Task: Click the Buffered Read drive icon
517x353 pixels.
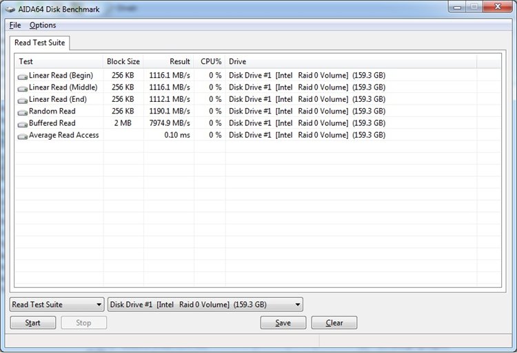Action: [x=23, y=125]
